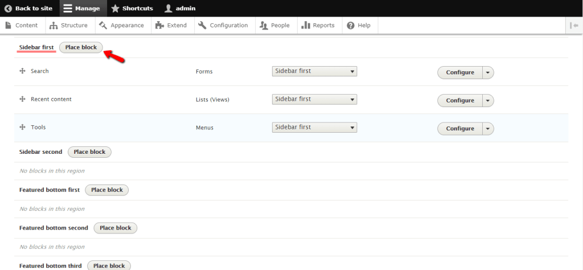Open region dropdown for Search block
The image size is (583, 270).
coord(314,71)
